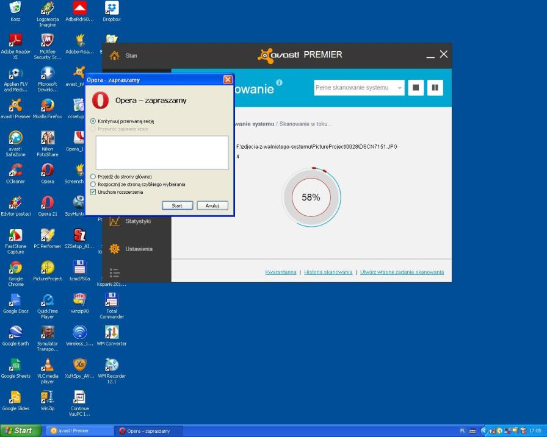Go to Stan tab in avast
Viewport: 547px width, 437px height.
tap(131, 55)
